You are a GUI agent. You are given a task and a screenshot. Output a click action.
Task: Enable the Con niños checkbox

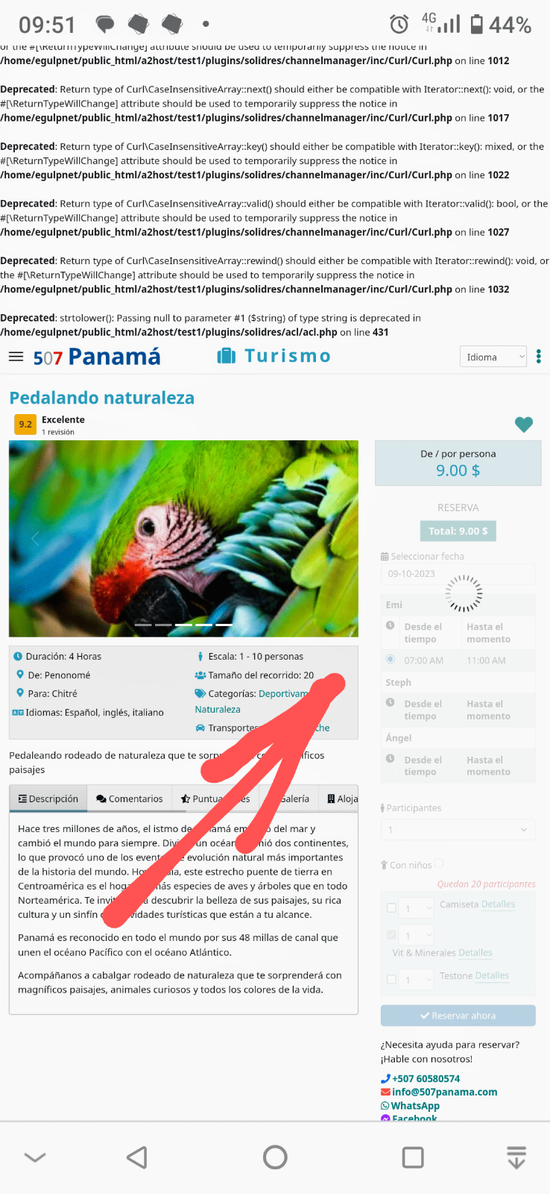pos(439,863)
